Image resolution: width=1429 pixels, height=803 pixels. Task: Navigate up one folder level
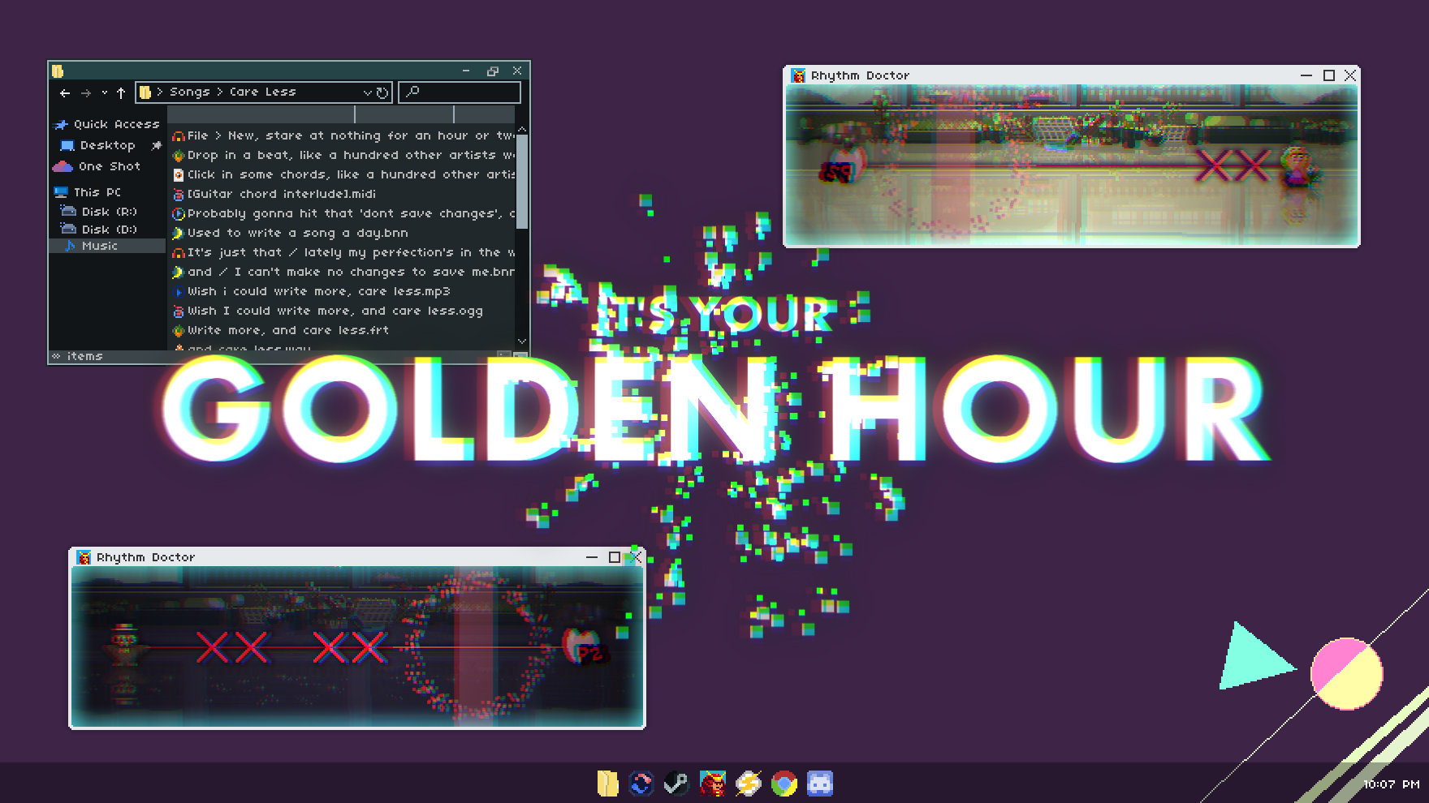121,93
